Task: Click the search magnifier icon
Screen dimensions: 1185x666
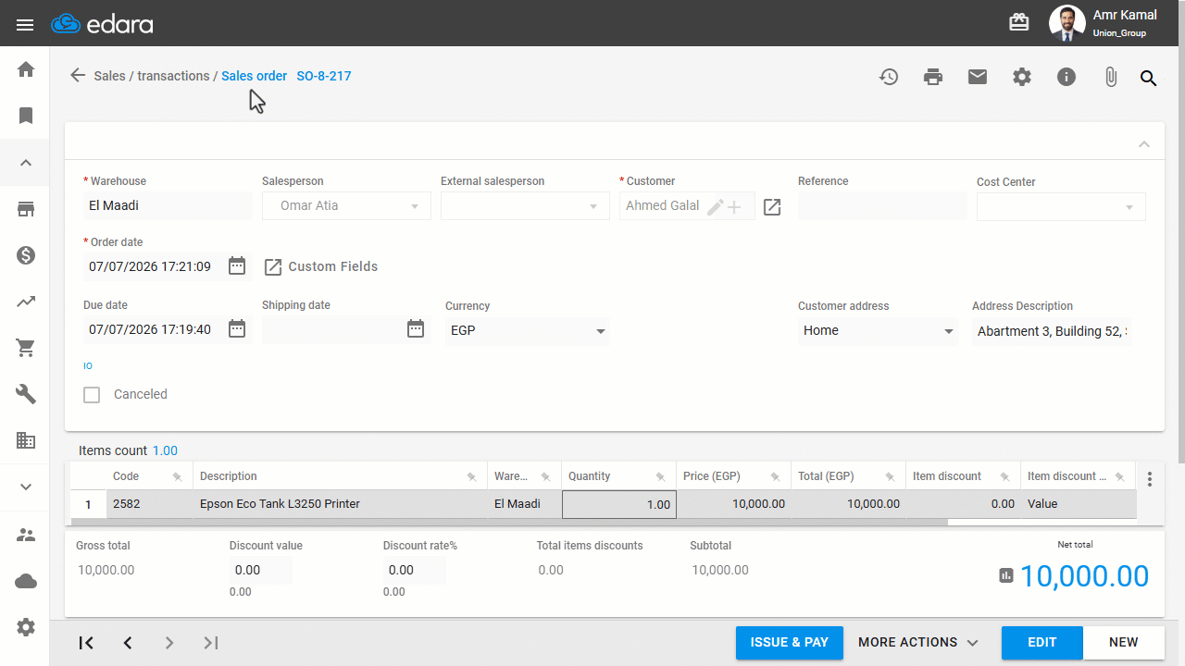Action: [1149, 79]
